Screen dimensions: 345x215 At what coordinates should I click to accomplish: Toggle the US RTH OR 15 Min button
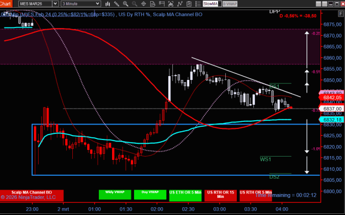pyautogui.click(x=220, y=196)
